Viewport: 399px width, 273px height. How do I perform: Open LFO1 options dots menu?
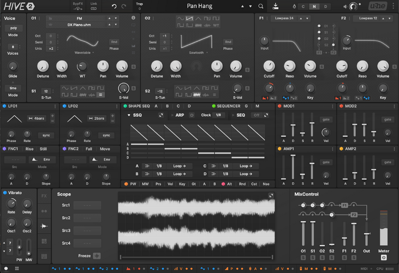coord(55,106)
